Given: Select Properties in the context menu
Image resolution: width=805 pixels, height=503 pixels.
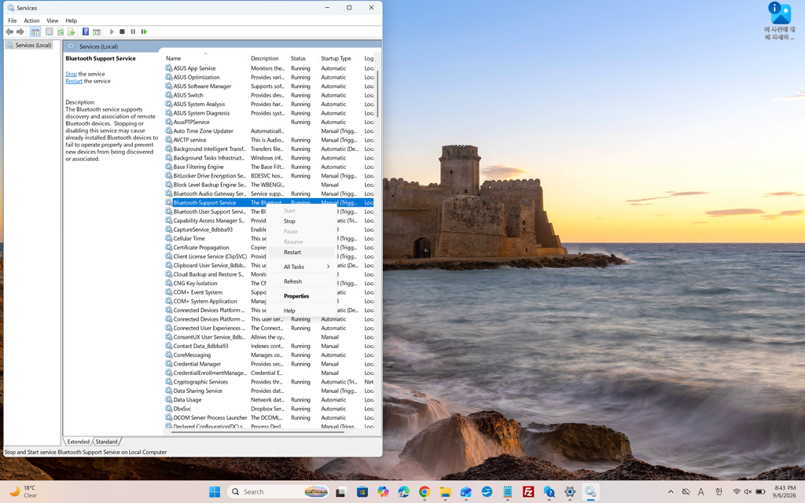Looking at the screenshot, I should (301, 296).
